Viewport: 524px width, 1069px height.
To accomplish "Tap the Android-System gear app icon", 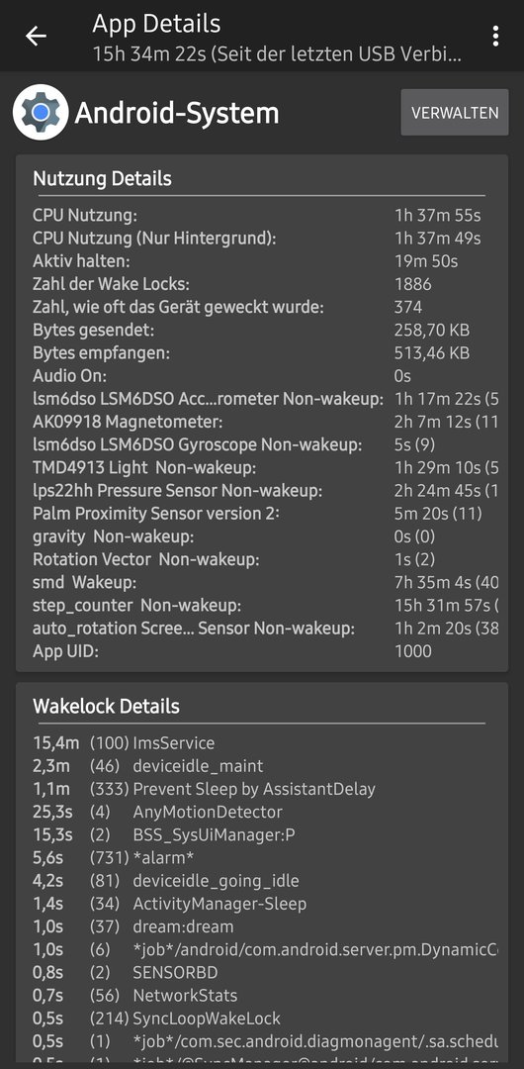I will pos(41,113).
